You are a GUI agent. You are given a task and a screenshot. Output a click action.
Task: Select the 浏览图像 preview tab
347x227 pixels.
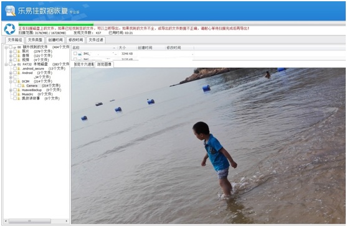point(104,65)
